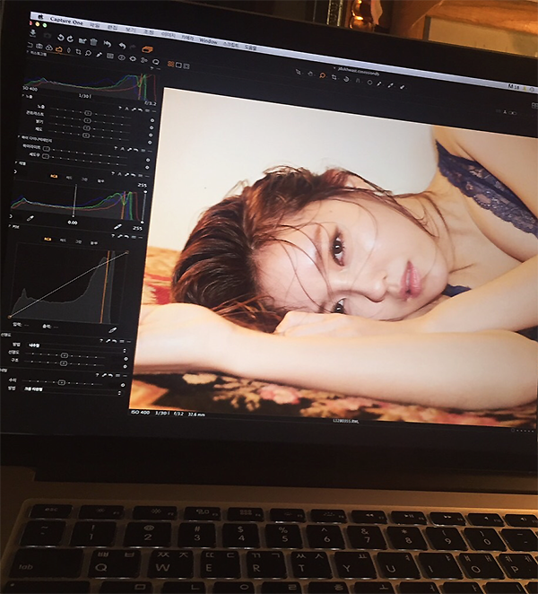Pick the Levels shadow eyedropper
538x594 pixels.
[x=30, y=217]
